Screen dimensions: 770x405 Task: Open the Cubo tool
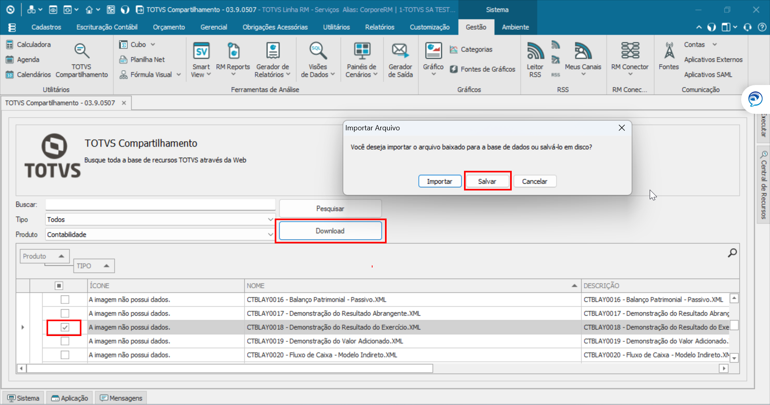pos(134,45)
